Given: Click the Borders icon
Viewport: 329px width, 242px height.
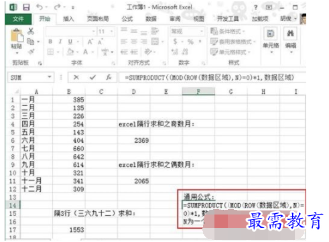Looking at the screenshot, I should (x=50, y=52).
